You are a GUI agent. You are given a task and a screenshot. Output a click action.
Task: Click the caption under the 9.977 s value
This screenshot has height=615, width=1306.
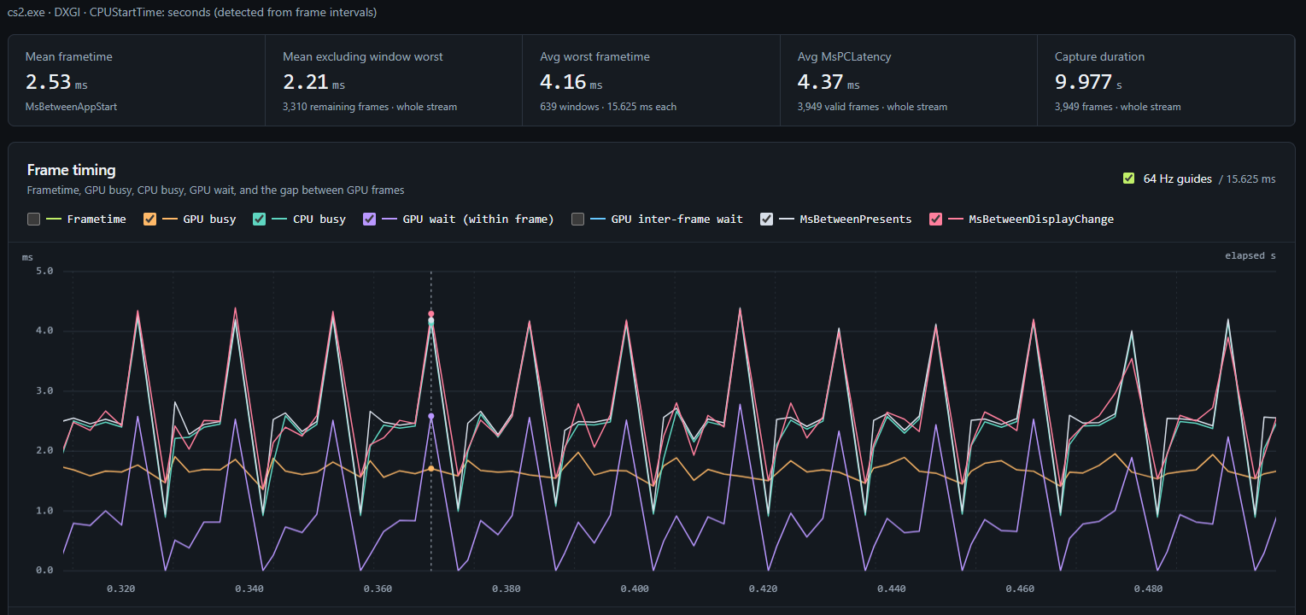(x=1118, y=107)
